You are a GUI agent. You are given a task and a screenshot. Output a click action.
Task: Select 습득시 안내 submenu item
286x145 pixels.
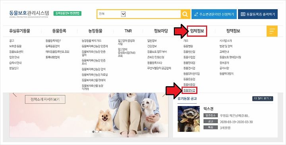(15, 63)
